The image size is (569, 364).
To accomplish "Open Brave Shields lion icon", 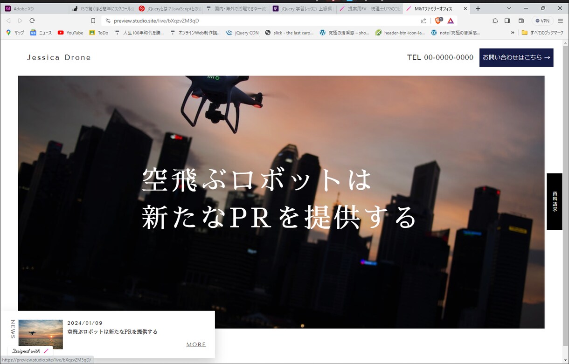I will (439, 21).
